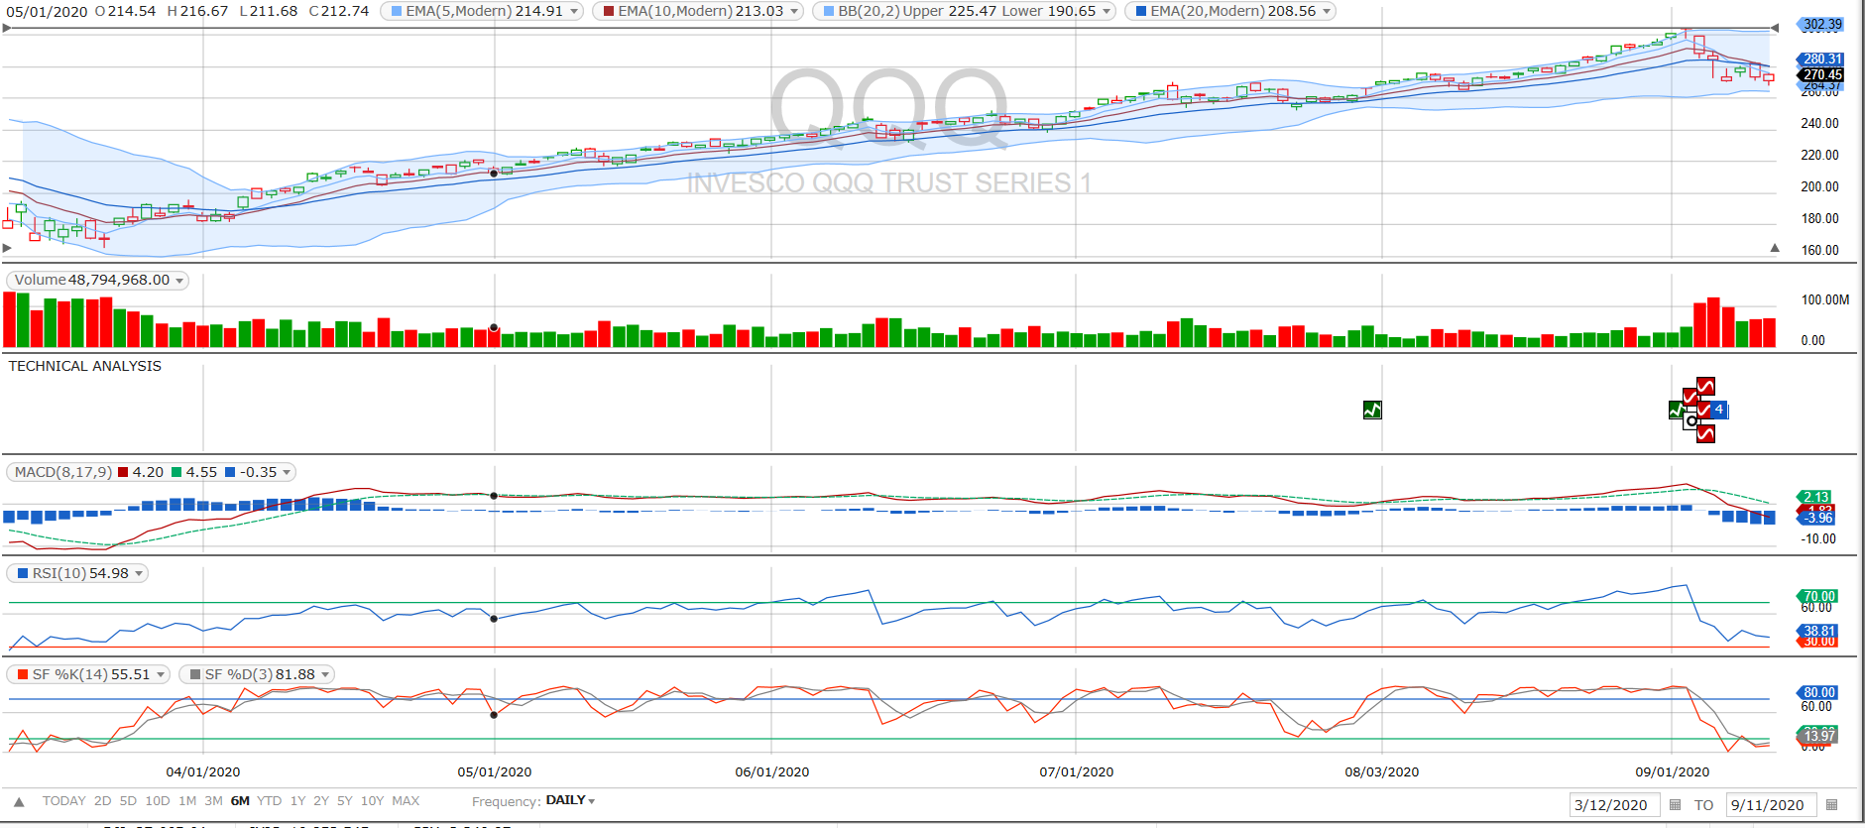Select the 2Y time range
1865x828 pixels.
pyautogui.click(x=321, y=801)
